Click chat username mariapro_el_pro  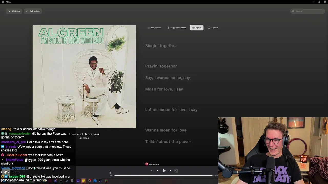tap(13, 142)
